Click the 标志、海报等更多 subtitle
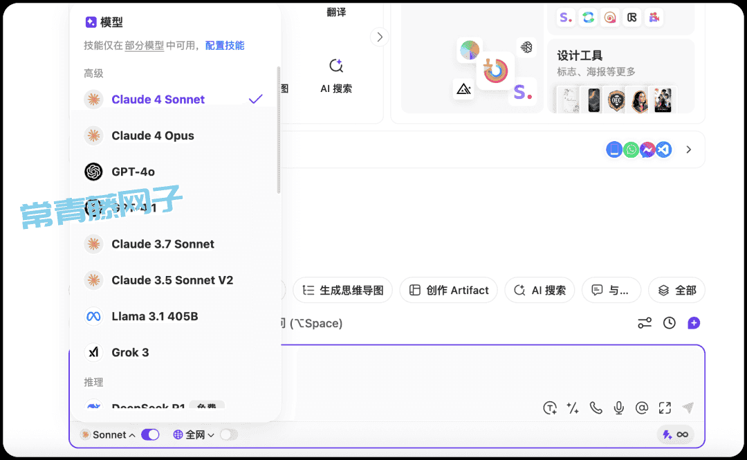 click(596, 71)
